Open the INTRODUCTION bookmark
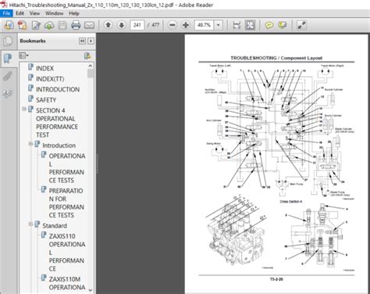 [58, 89]
